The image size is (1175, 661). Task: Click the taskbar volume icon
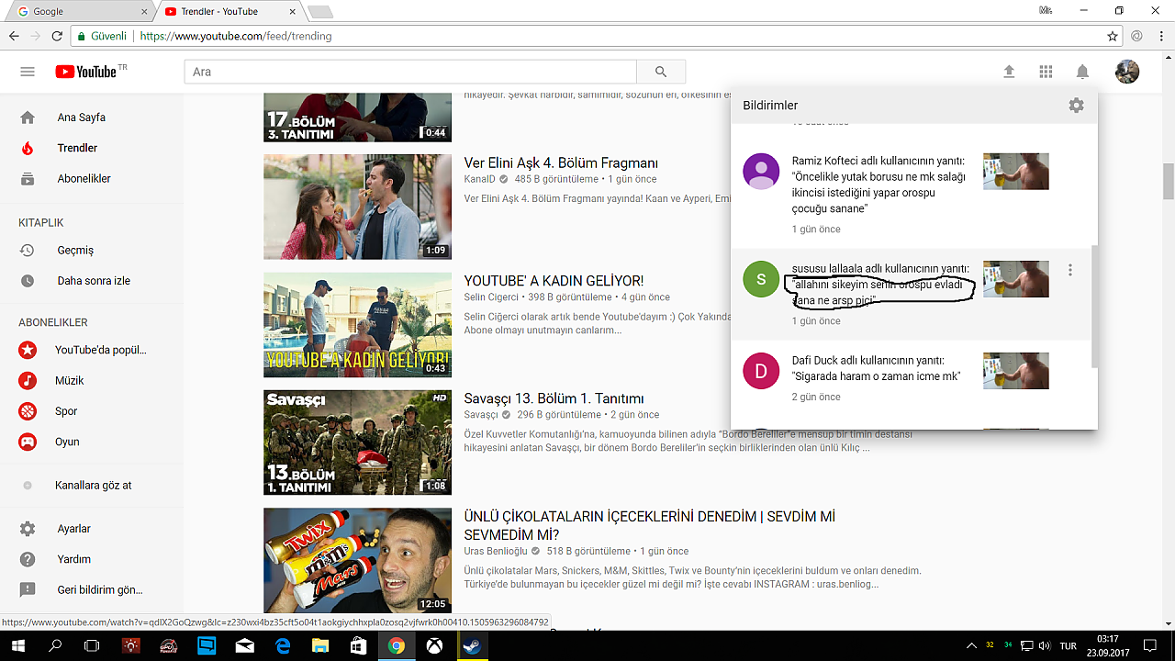(1044, 646)
